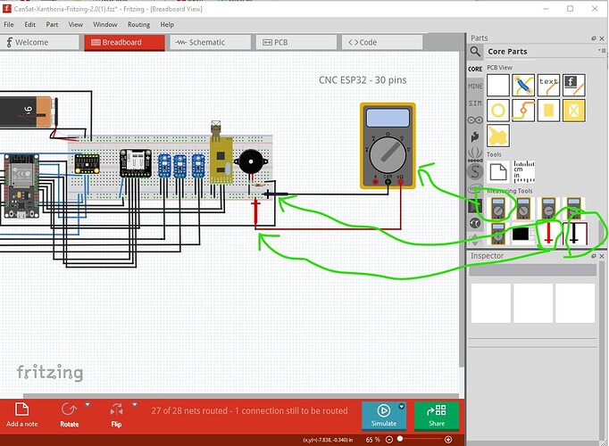Screen dimensions: 609x446
Task: Switch to the Welcome tab
Action: pos(39,42)
